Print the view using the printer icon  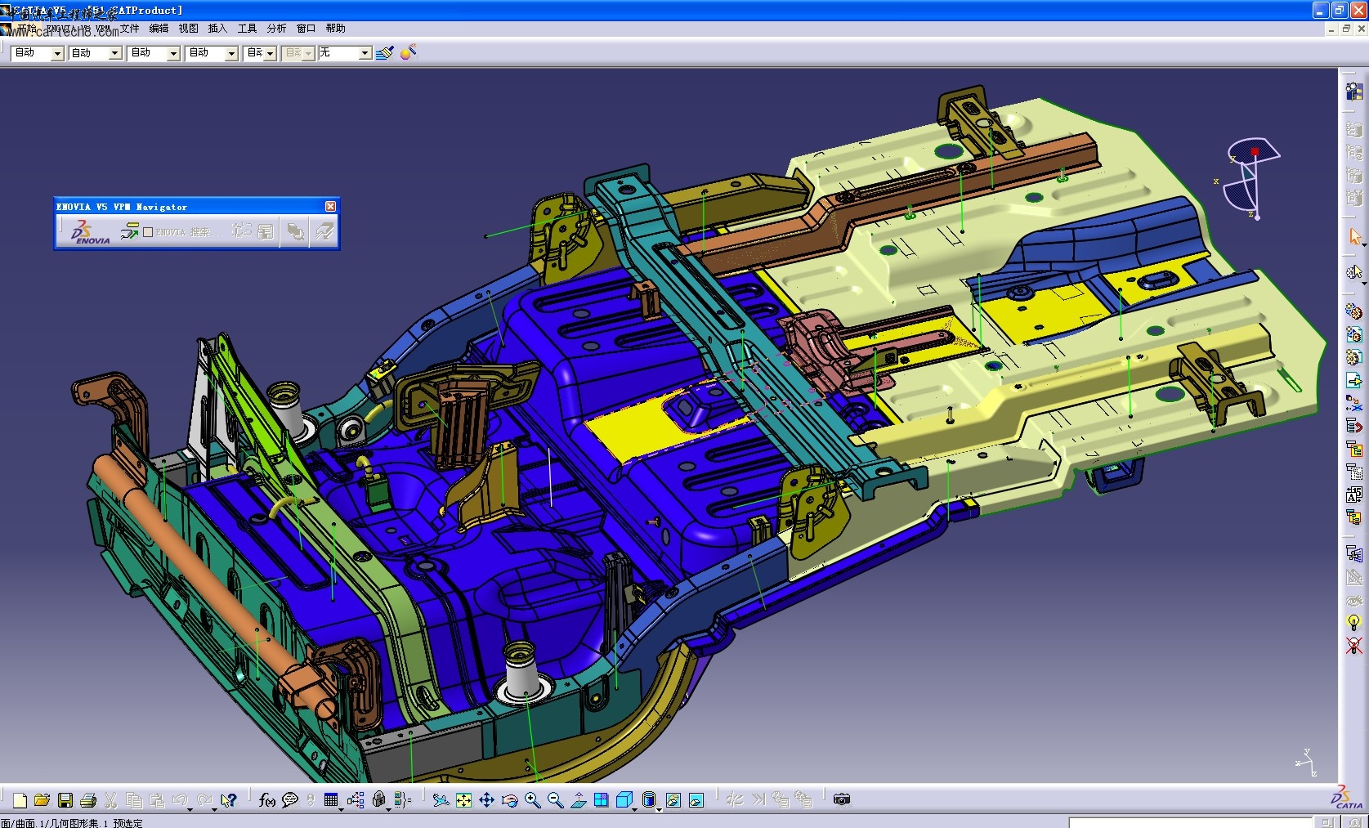tap(88, 800)
